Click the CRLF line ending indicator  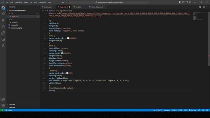click(x=180, y=110)
